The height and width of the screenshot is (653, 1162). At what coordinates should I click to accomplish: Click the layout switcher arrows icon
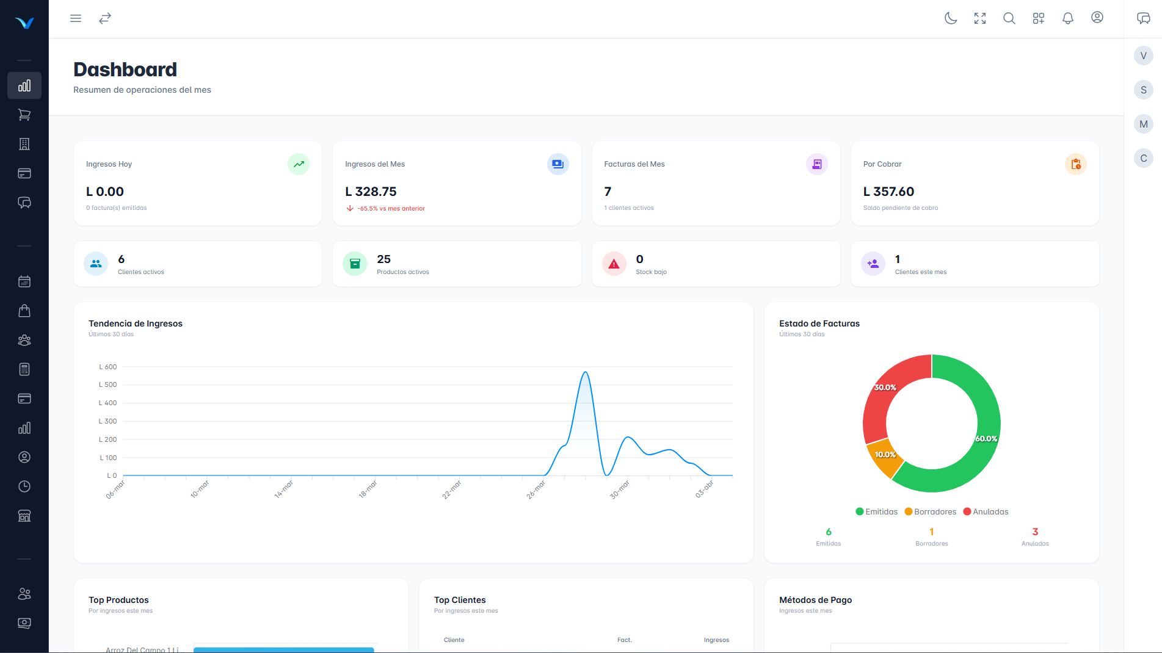click(x=104, y=18)
